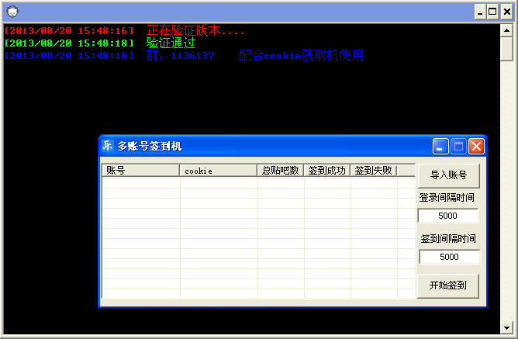Click the text 配合cookie获取机使用
The image size is (518, 339).
(301, 55)
